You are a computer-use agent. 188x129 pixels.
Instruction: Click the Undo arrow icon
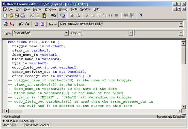[x=21, y=24]
